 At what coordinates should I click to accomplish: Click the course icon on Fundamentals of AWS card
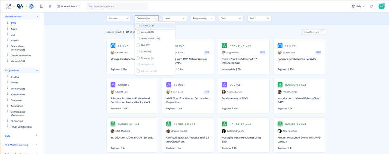[x=224, y=85]
